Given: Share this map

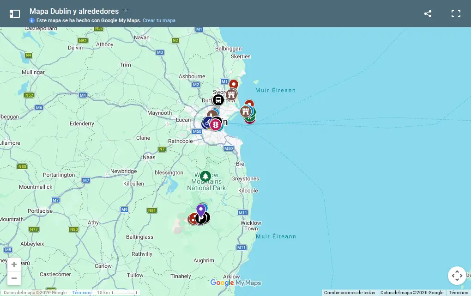Looking at the screenshot, I should [x=428, y=13].
